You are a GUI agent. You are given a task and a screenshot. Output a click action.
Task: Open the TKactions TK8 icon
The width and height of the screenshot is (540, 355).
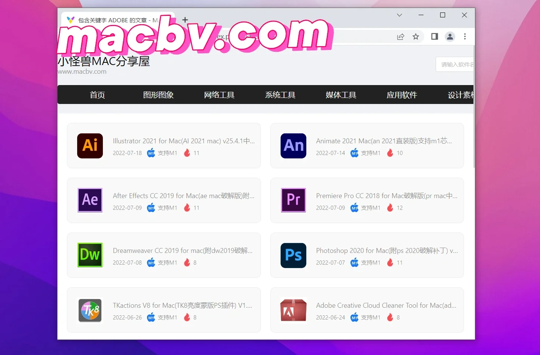pyautogui.click(x=90, y=310)
